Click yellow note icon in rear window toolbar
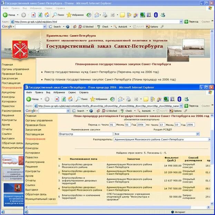 click(x=122, y=15)
